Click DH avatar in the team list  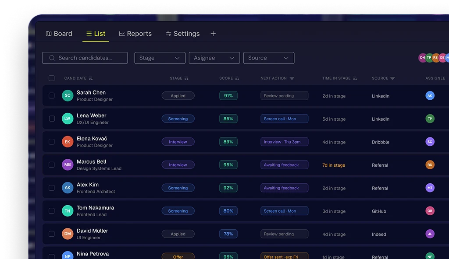[422, 58]
